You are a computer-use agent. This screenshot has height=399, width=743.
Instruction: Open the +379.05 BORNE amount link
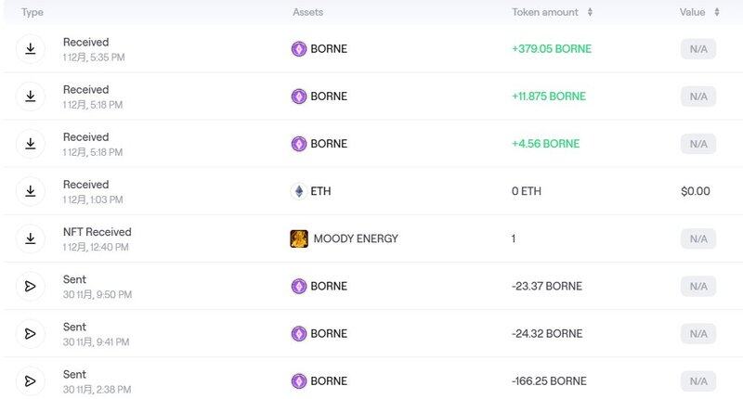pyautogui.click(x=551, y=49)
